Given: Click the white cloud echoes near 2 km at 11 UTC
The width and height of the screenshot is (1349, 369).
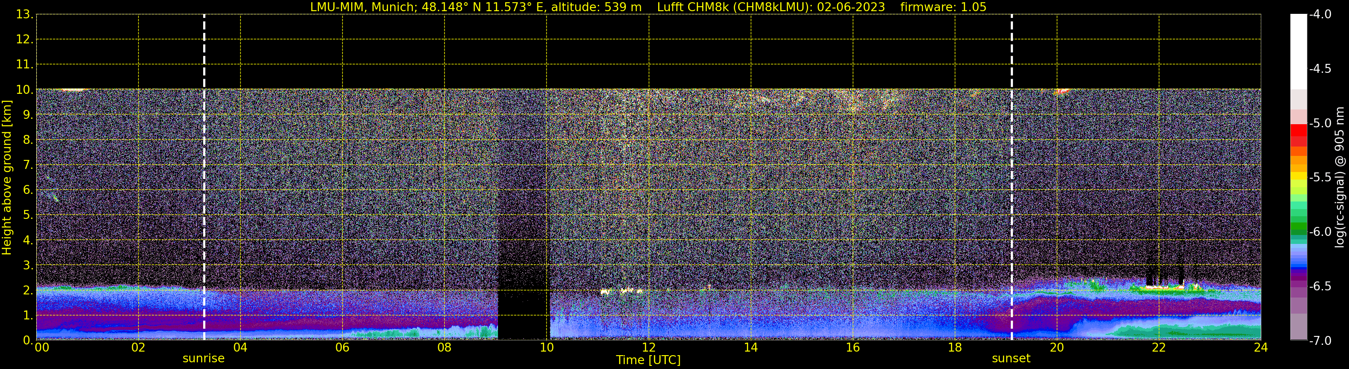Looking at the screenshot, I should point(621,291).
